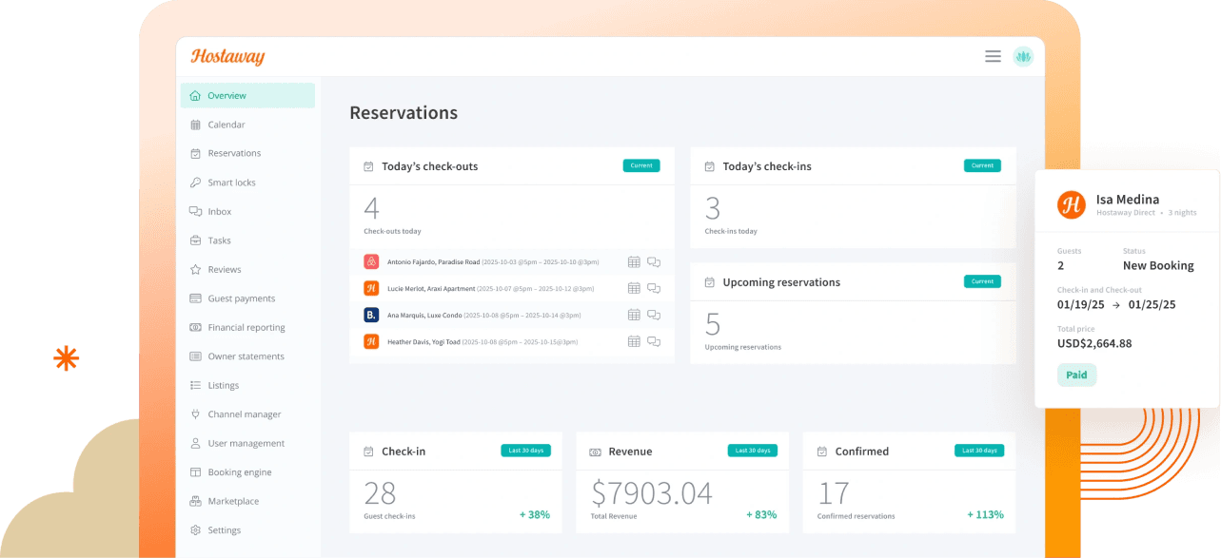Click Today's check-ins calendar icon
The width and height of the screenshot is (1221, 558).
pyautogui.click(x=709, y=166)
